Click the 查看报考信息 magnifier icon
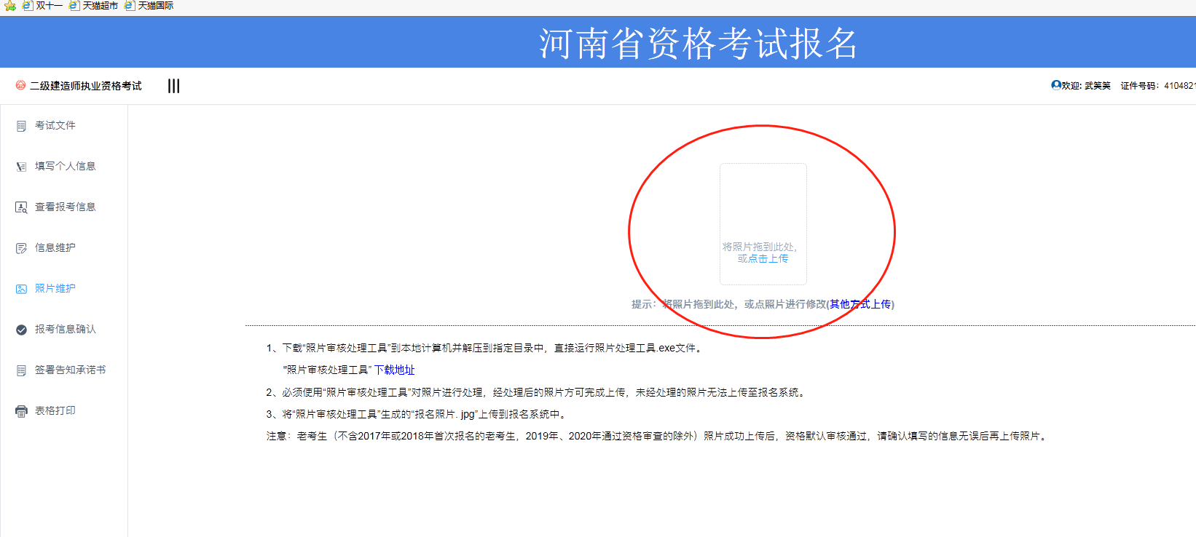This screenshot has width=1196, height=537. coord(21,207)
